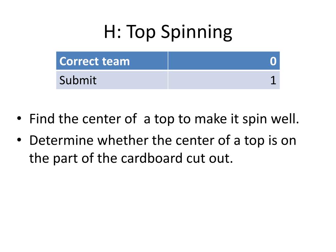Click the second bullet starting with Determine

[163, 149]
